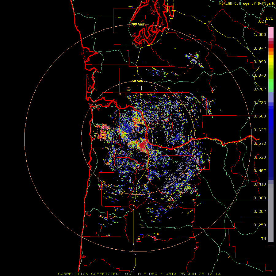The image size is (276, 276).
Task: Click the bottom Correlation Coefficient KRTX caption
Action: pos(139,274)
